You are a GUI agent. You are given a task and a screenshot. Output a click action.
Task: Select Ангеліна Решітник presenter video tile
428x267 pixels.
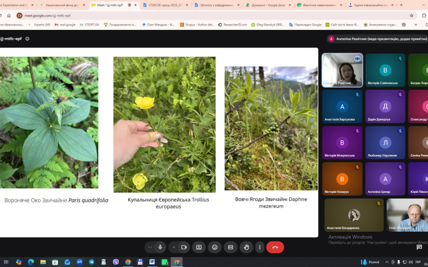click(342, 70)
